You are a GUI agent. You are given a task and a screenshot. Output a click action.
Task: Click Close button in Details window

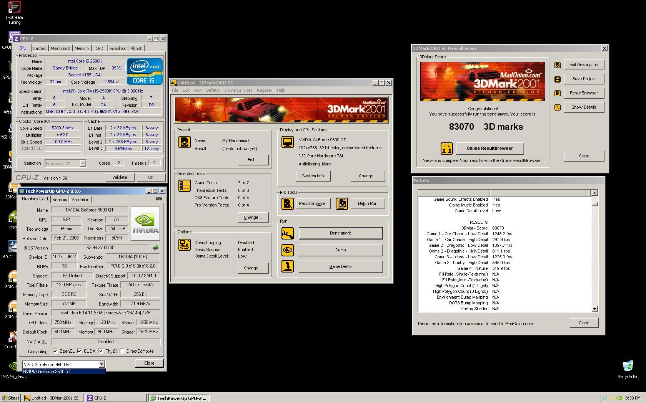584,323
